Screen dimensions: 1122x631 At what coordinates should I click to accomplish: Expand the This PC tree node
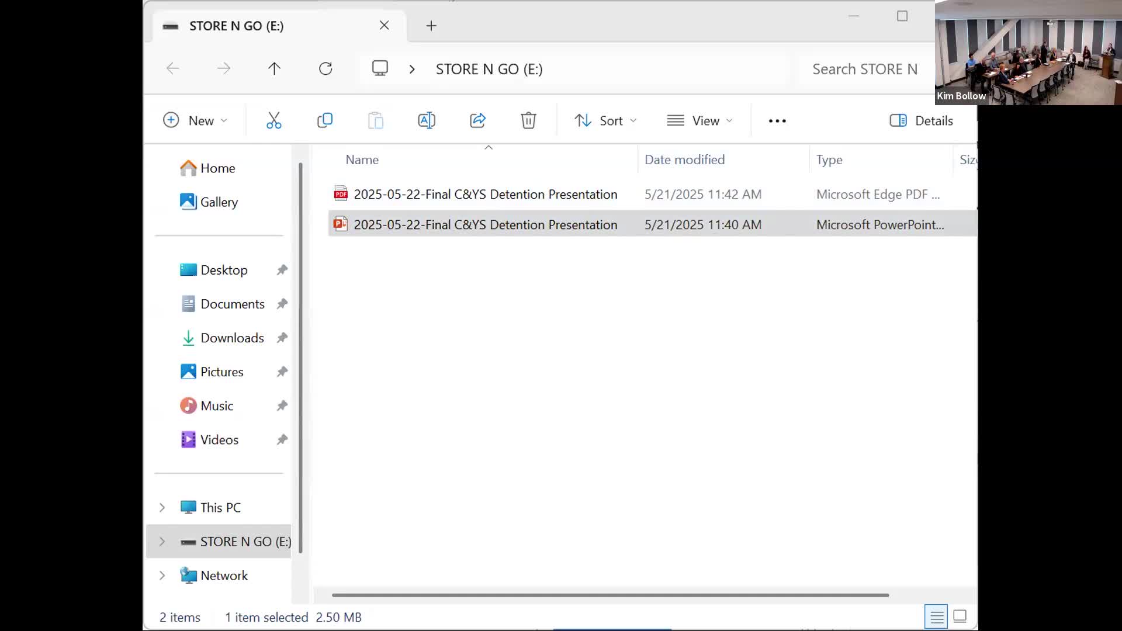click(162, 508)
